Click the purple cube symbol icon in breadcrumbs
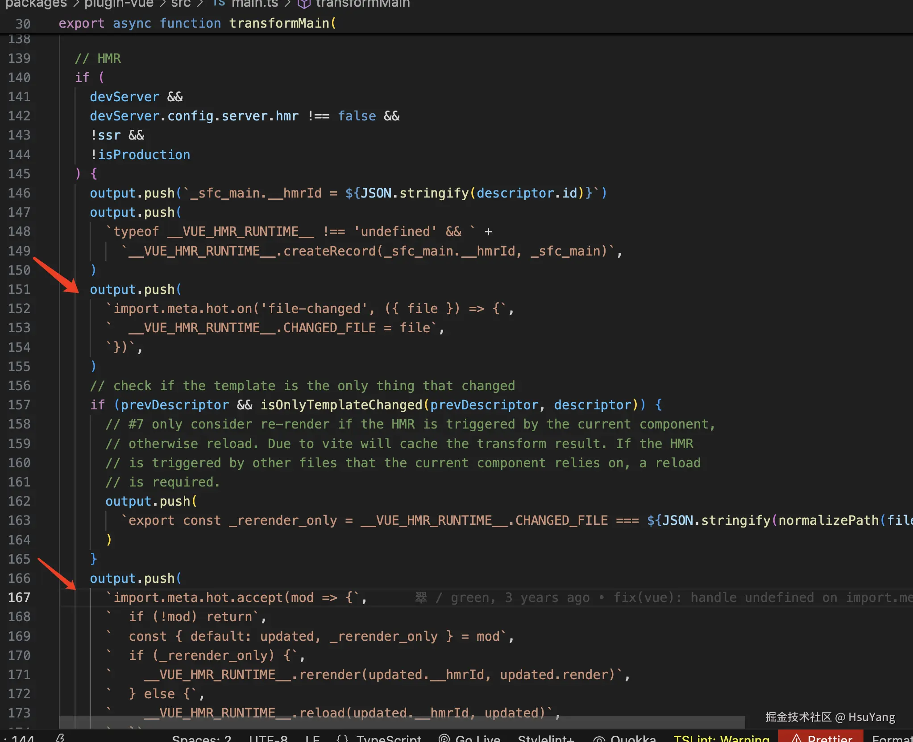The image size is (913, 742). (x=304, y=4)
